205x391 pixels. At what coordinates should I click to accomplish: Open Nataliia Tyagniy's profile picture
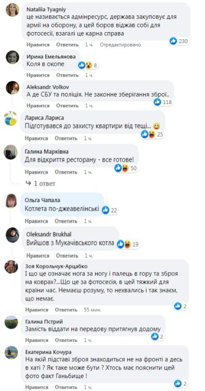[12, 10]
